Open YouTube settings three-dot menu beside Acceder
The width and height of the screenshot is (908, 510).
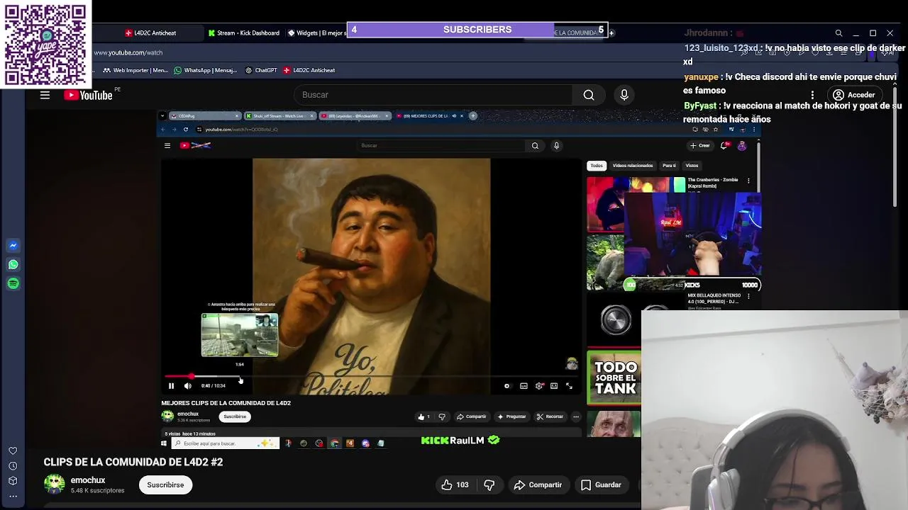pos(813,95)
